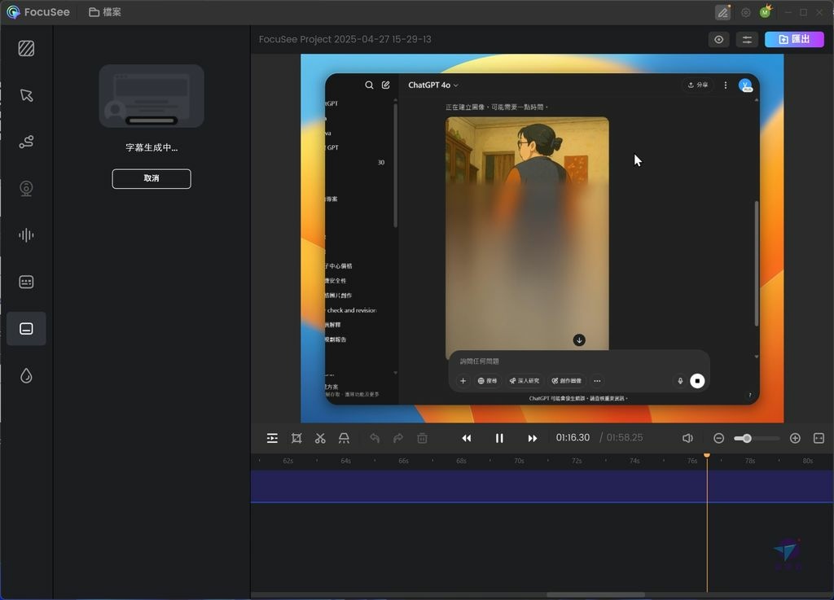Click the current time 01:16.30 readout

pyautogui.click(x=573, y=437)
